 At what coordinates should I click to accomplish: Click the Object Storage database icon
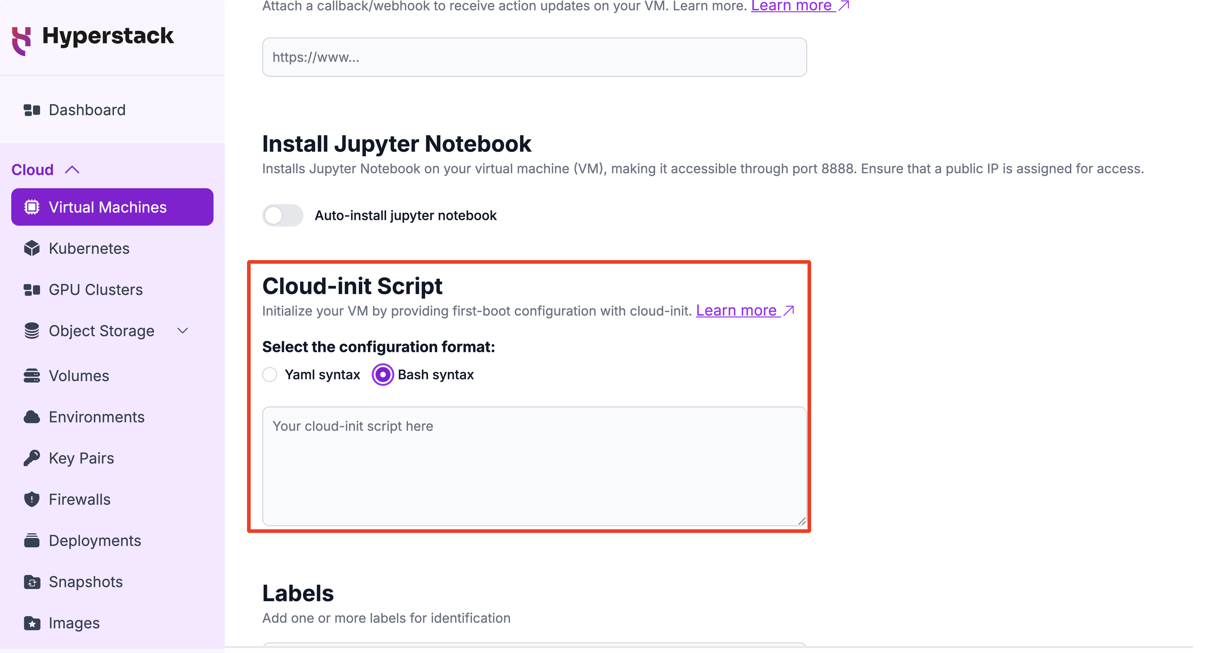(x=32, y=331)
